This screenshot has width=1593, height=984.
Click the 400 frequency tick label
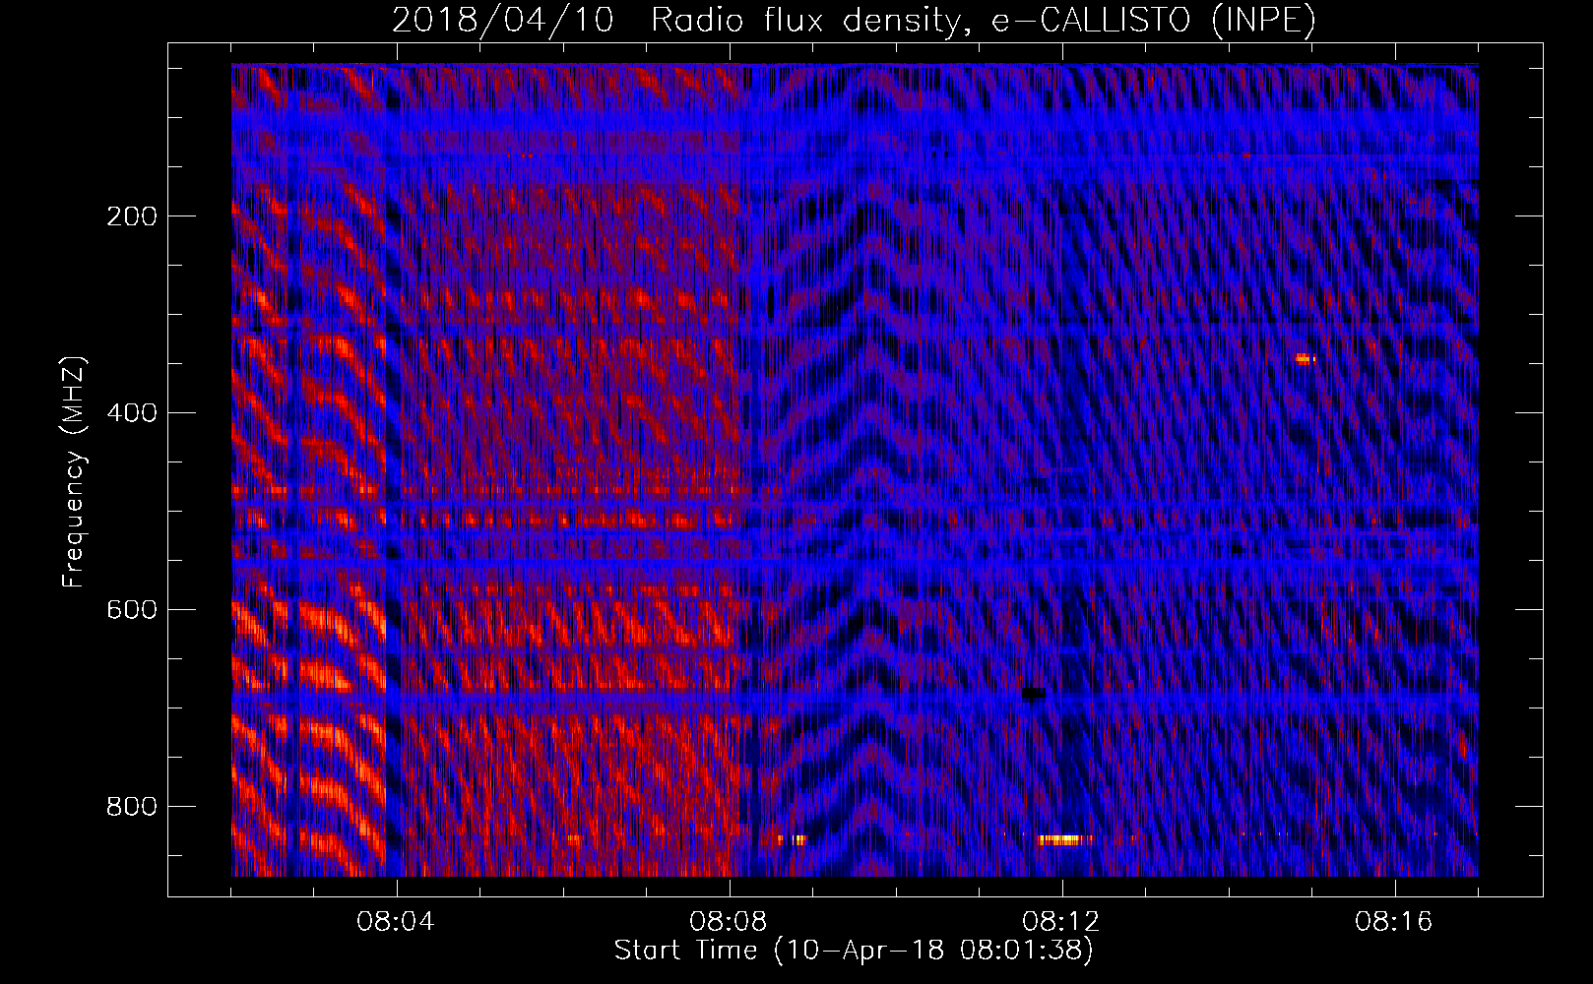point(132,413)
